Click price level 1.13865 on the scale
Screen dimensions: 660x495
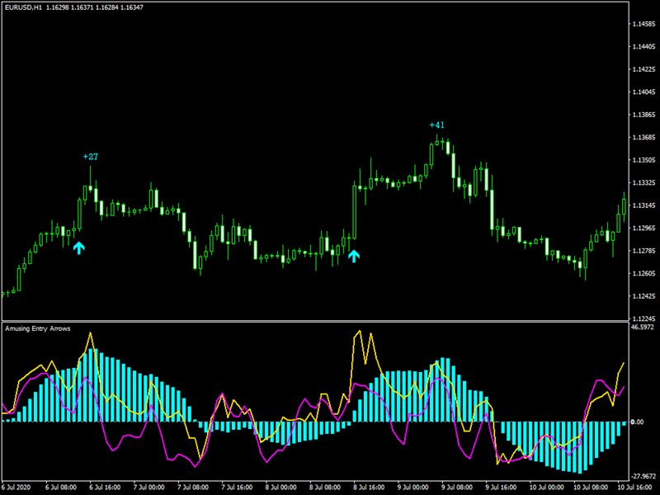pyautogui.click(x=644, y=115)
